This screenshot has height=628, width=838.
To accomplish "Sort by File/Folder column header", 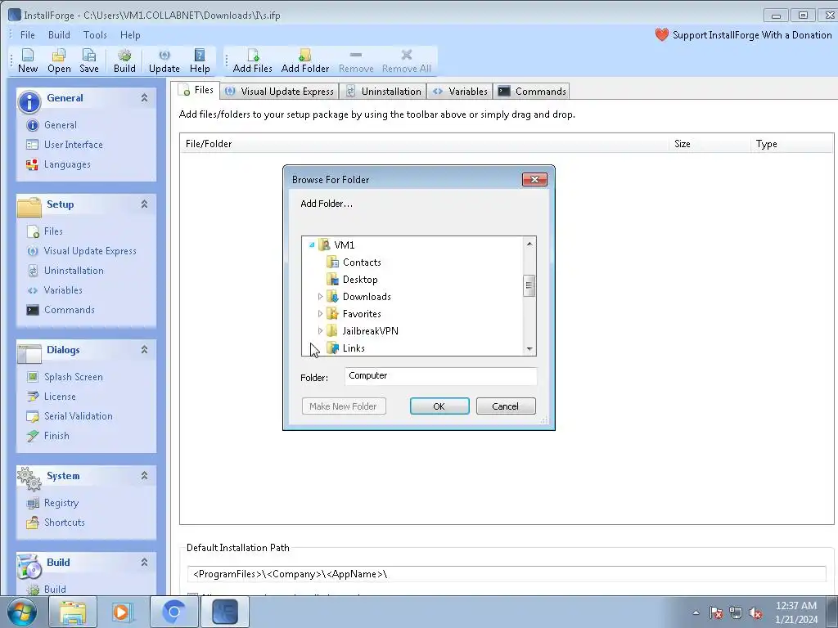I will [x=425, y=144].
